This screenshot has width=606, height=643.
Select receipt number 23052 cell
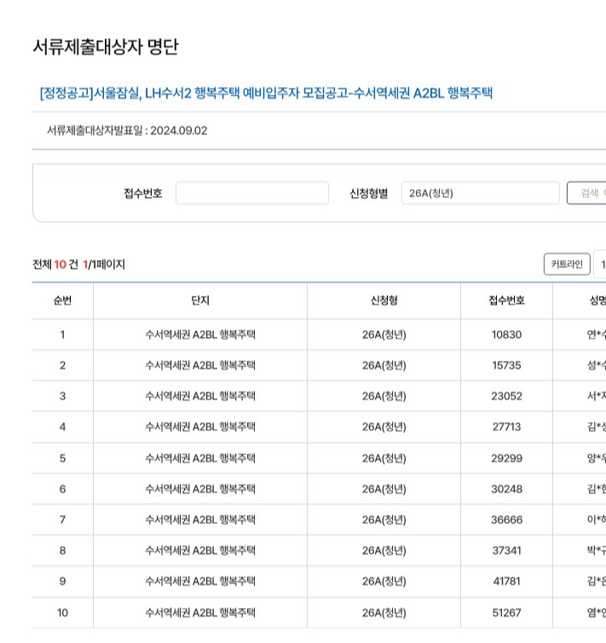point(506,397)
